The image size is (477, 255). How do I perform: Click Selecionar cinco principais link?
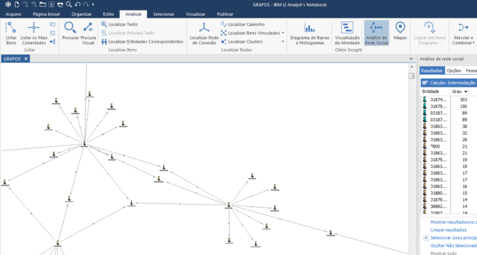pyautogui.click(x=453, y=238)
